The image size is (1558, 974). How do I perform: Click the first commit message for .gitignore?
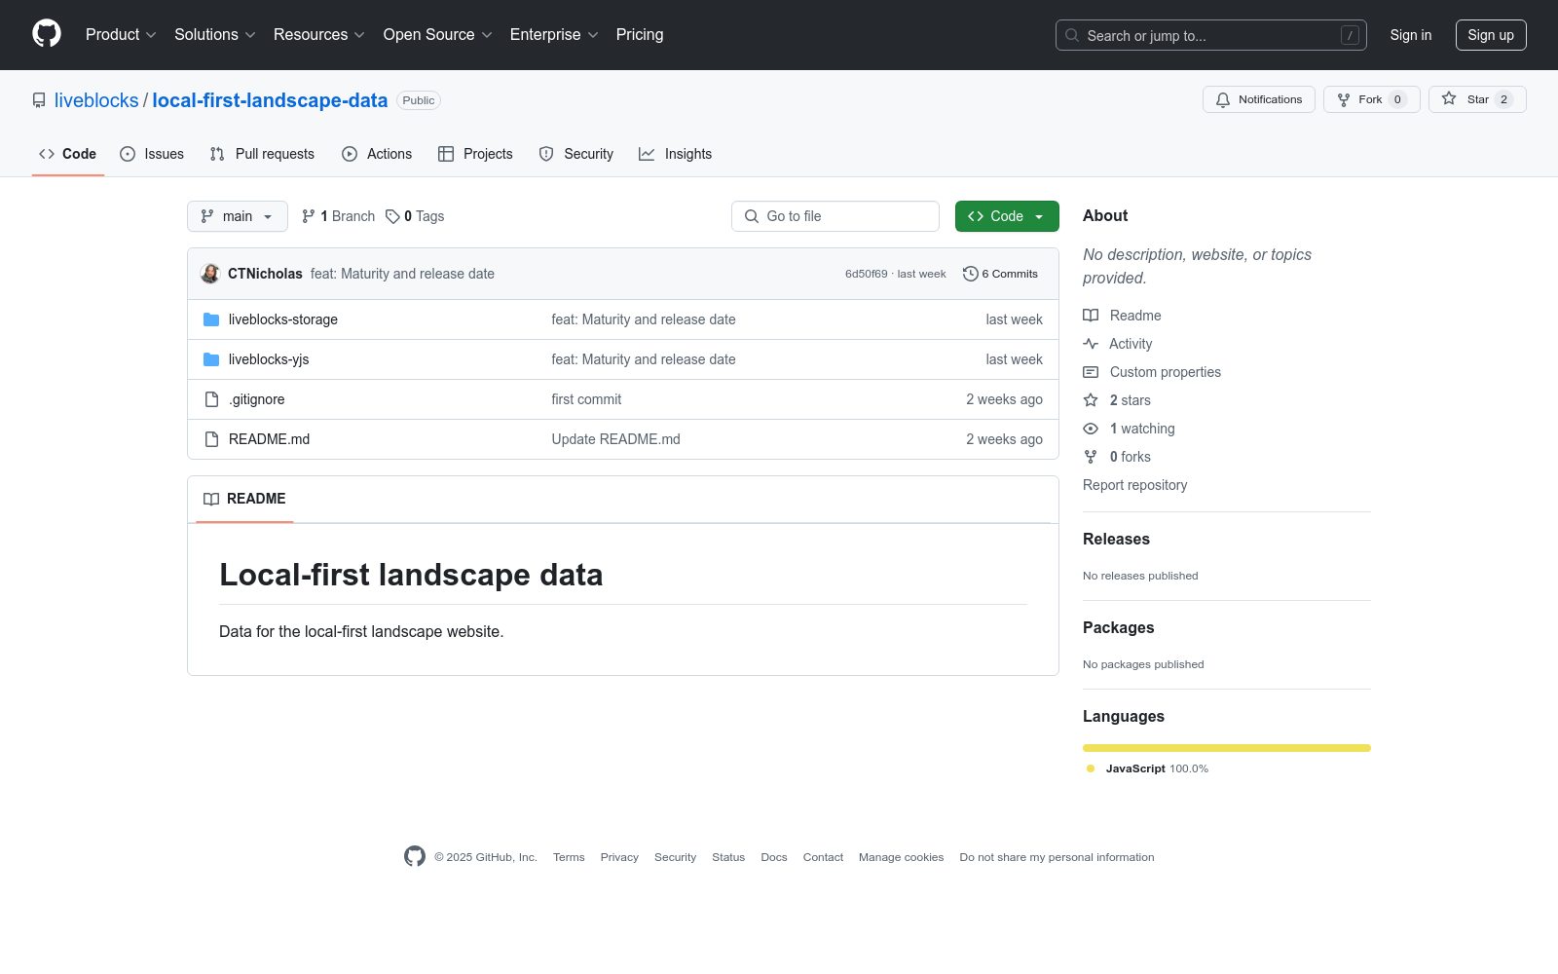click(x=586, y=399)
